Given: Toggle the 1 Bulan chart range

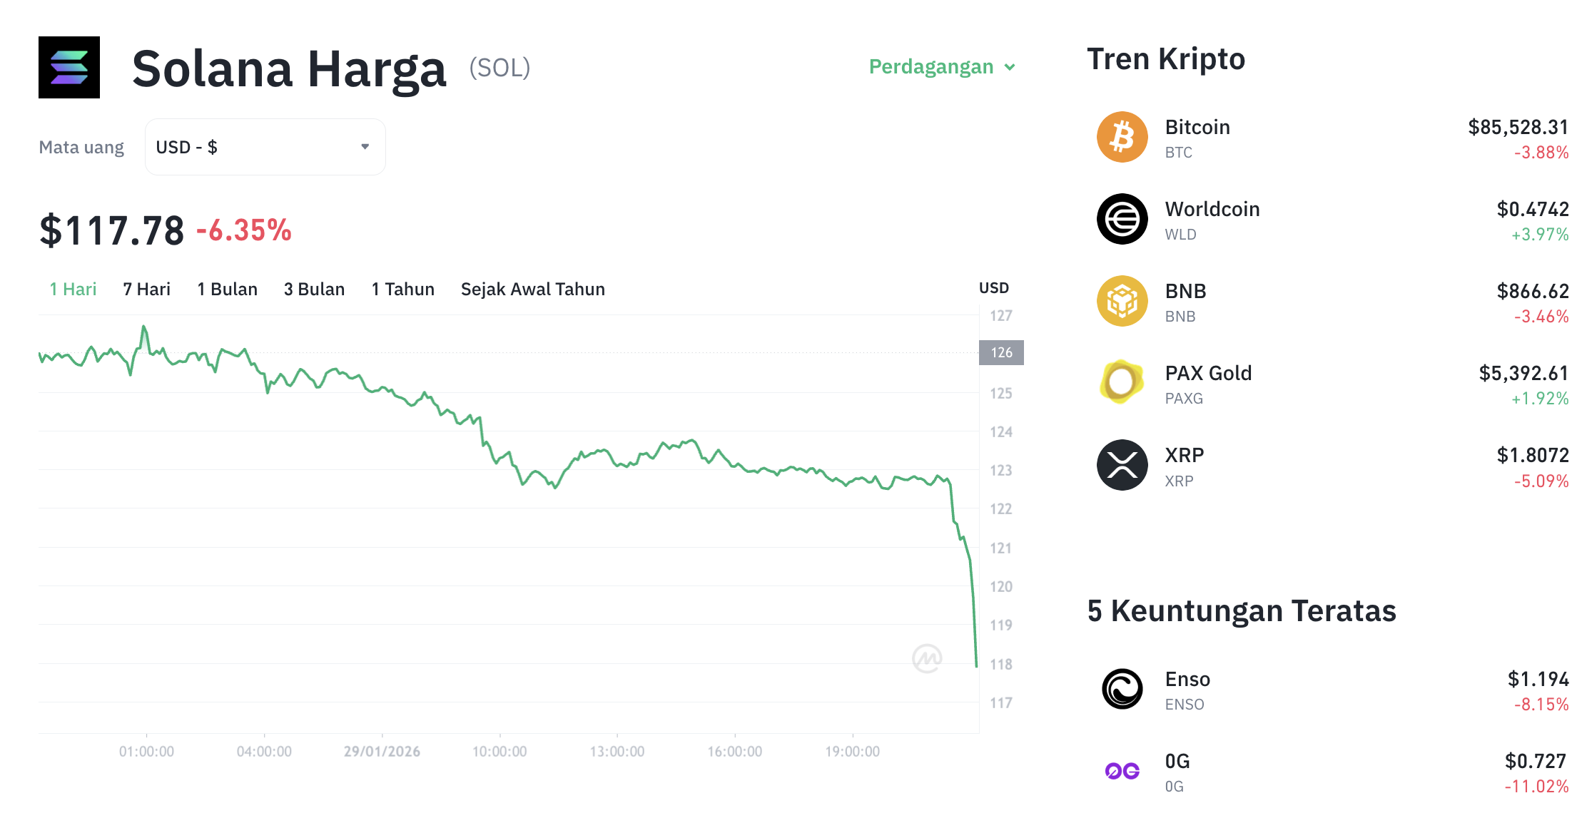Looking at the screenshot, I should point(227,289).
